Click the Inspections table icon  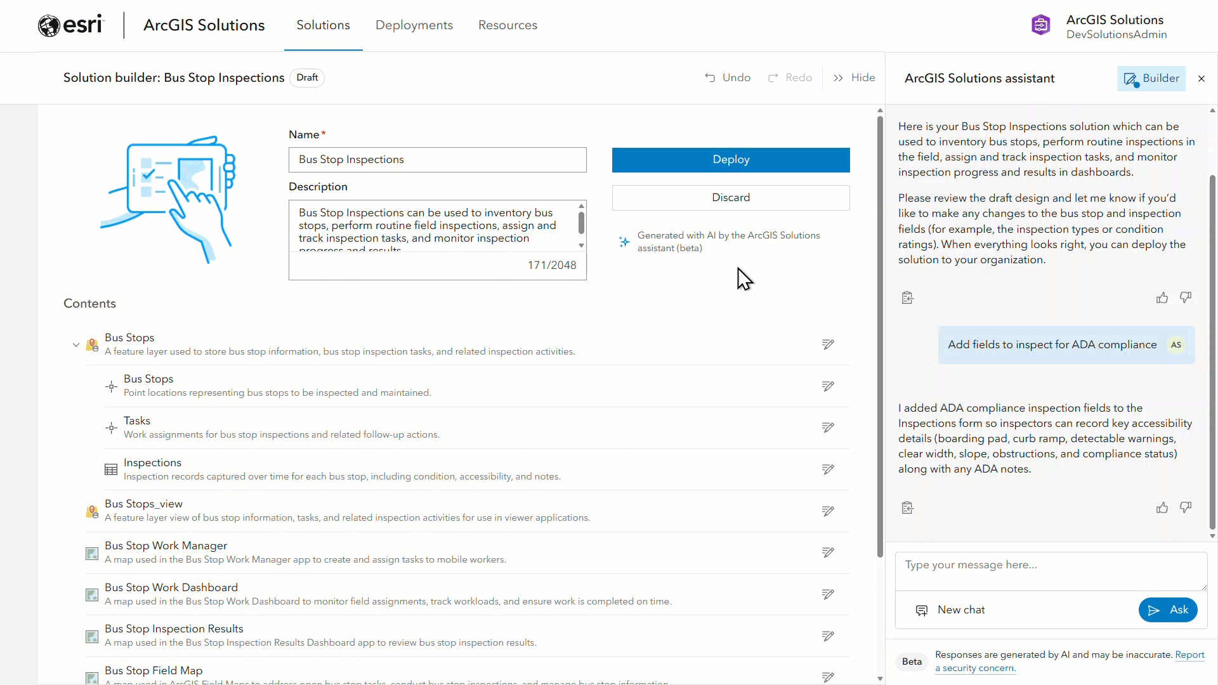click(x=111, y=470)
